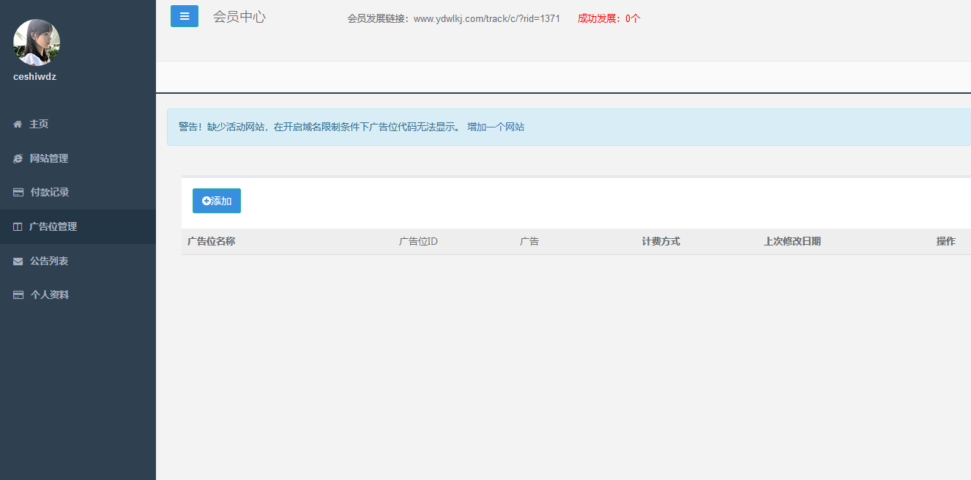Select 广告位管理 in the sidebar
Viewport: 971px width, 480px height.
[x=78, y=227]
